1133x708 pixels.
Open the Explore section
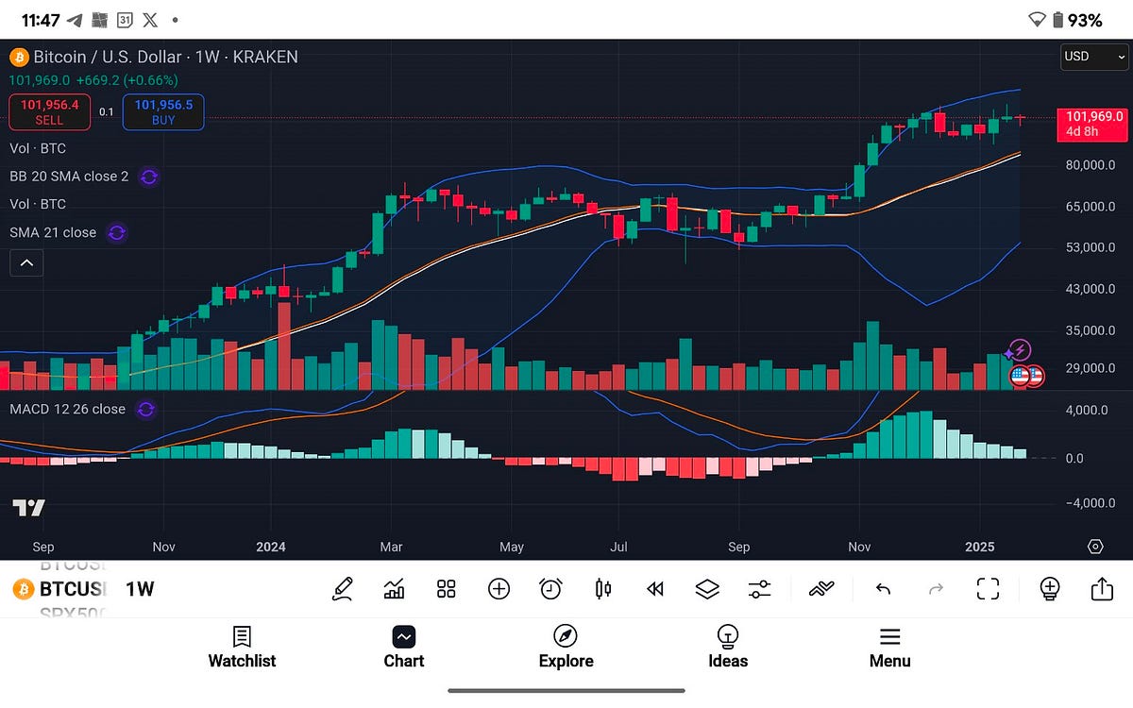click(566, 648)
